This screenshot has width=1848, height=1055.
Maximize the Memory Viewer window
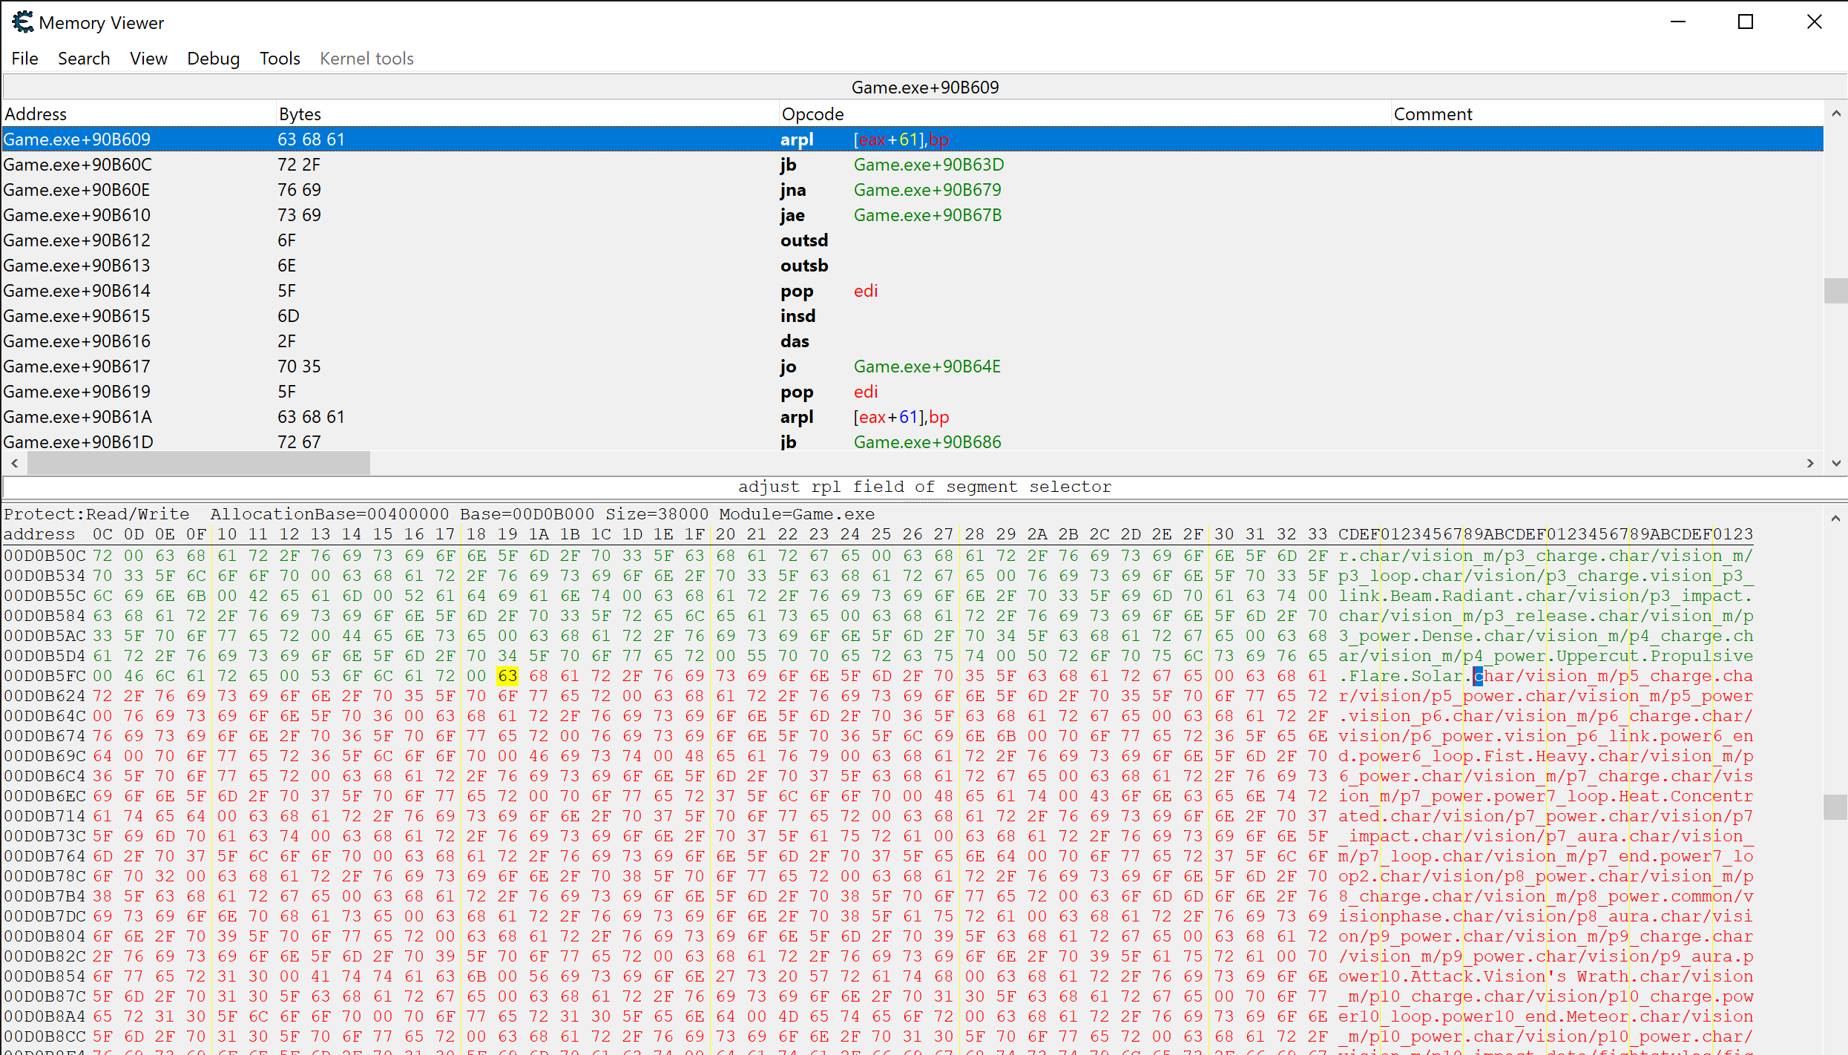(1746, 22)
